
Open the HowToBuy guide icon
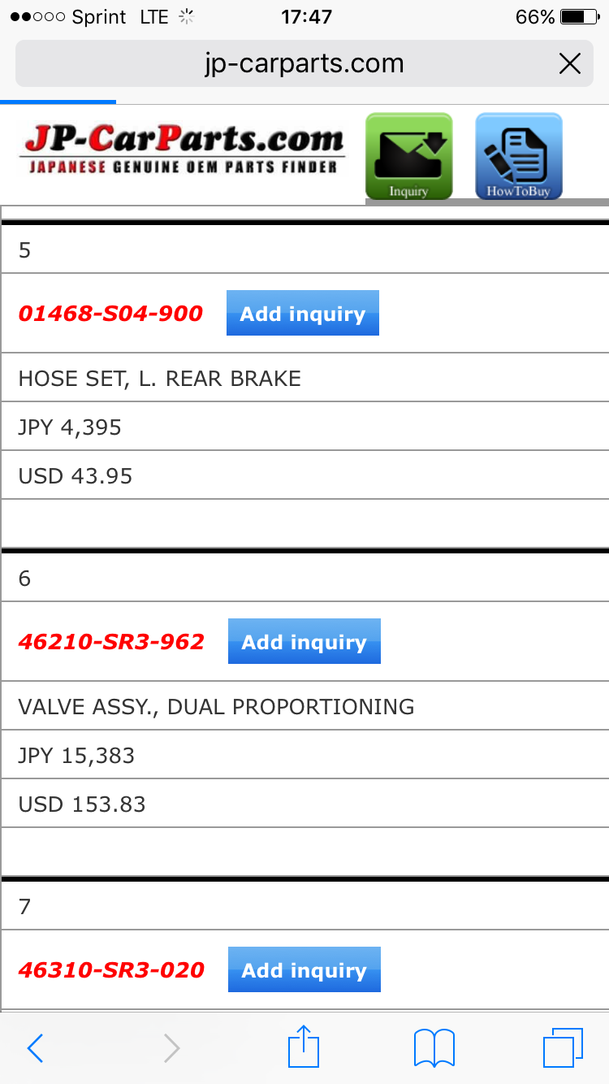coord(518,156)
